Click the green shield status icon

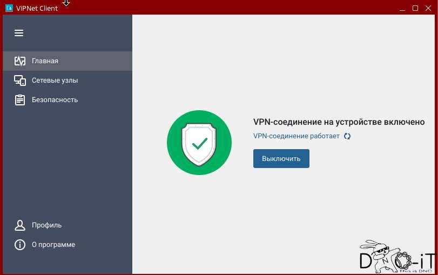(199, 143)
